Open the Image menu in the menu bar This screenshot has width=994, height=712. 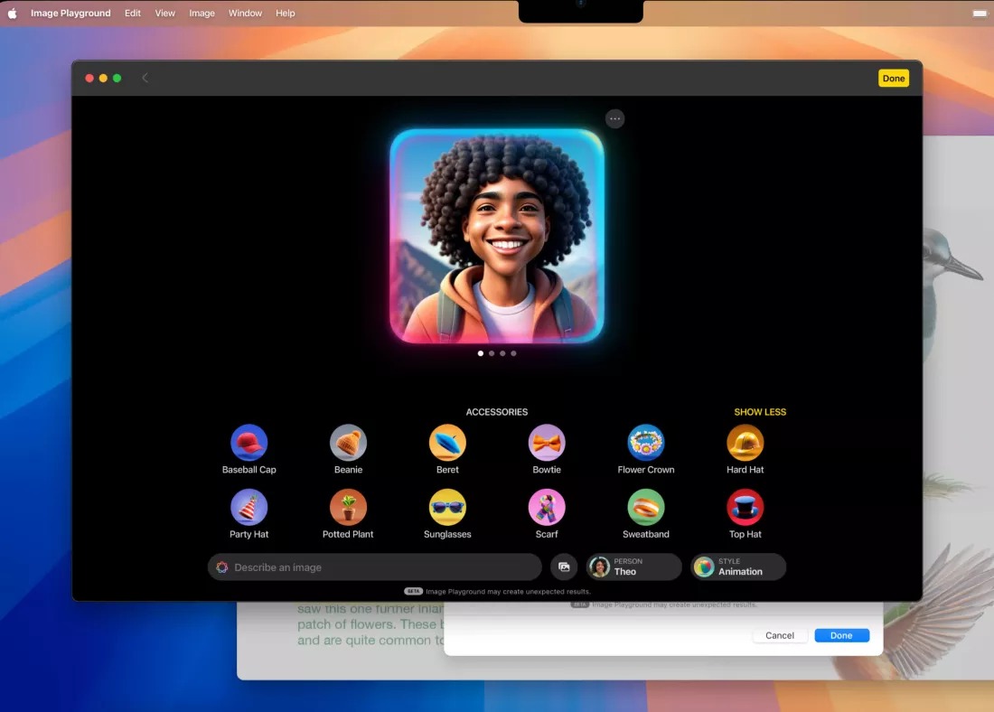[202, 13]
